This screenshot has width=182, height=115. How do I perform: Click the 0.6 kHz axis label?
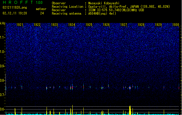3,109
